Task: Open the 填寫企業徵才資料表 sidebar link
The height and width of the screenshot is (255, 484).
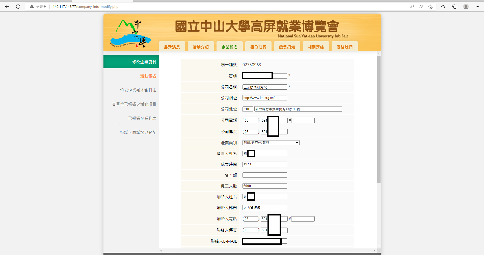Action: pyautogui.click(x=138, y=90)
